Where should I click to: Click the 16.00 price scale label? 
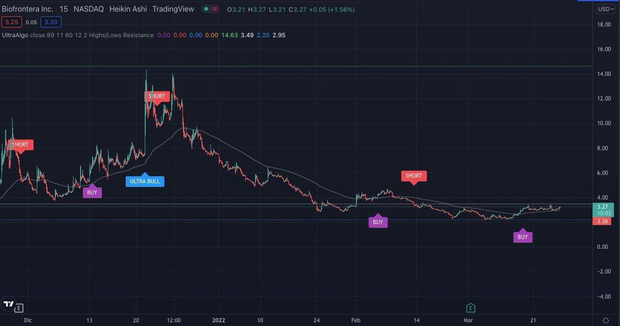(604, 50)
